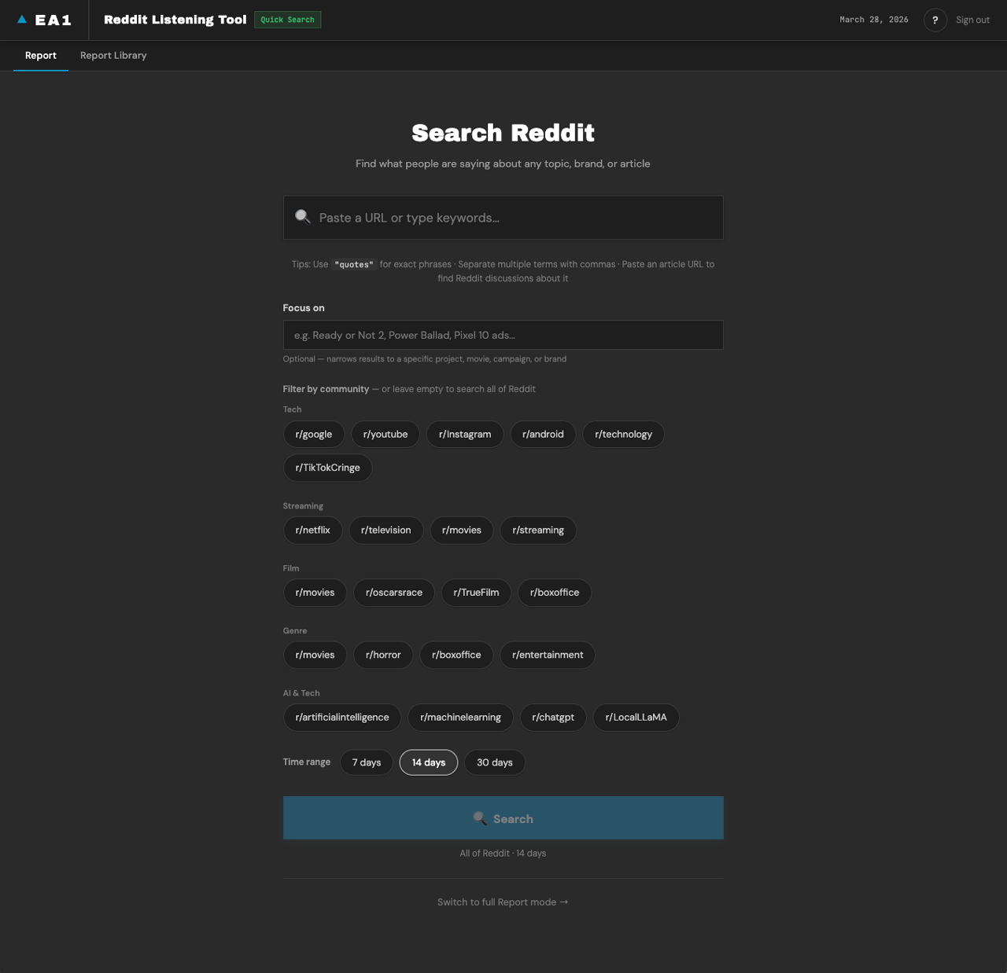Screen dimensions: 1007x973
Task: Focus the keyword or URL search field
Action: point(503,218)
